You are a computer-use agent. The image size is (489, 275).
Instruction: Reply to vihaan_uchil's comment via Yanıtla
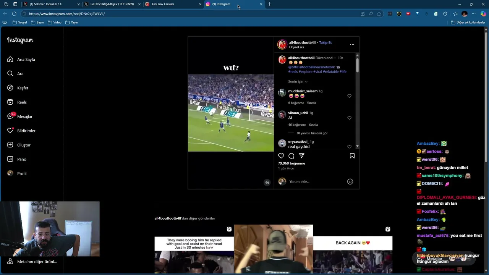coord(313,125)
